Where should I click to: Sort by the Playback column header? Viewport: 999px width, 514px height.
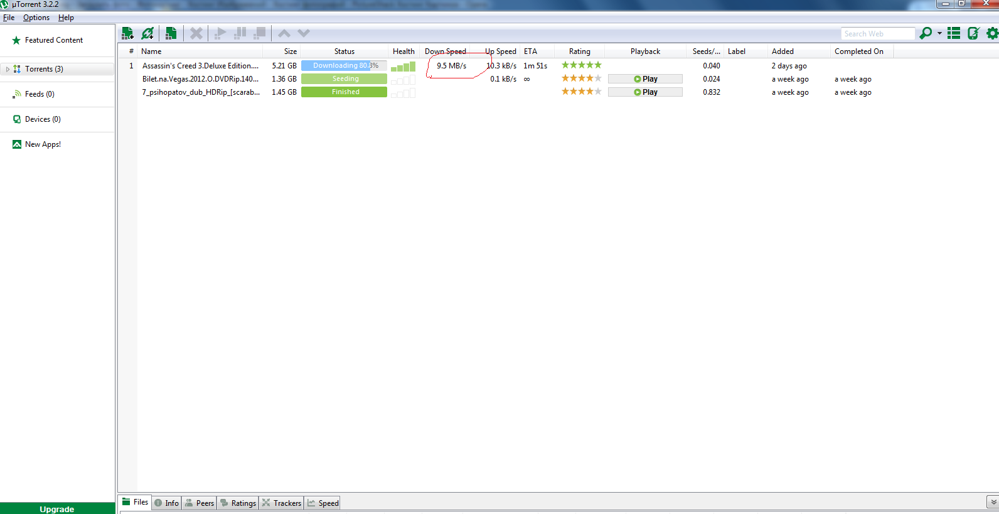tap(645, 51)
